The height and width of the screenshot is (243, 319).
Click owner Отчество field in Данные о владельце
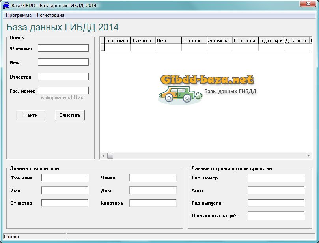click(65, 203)
